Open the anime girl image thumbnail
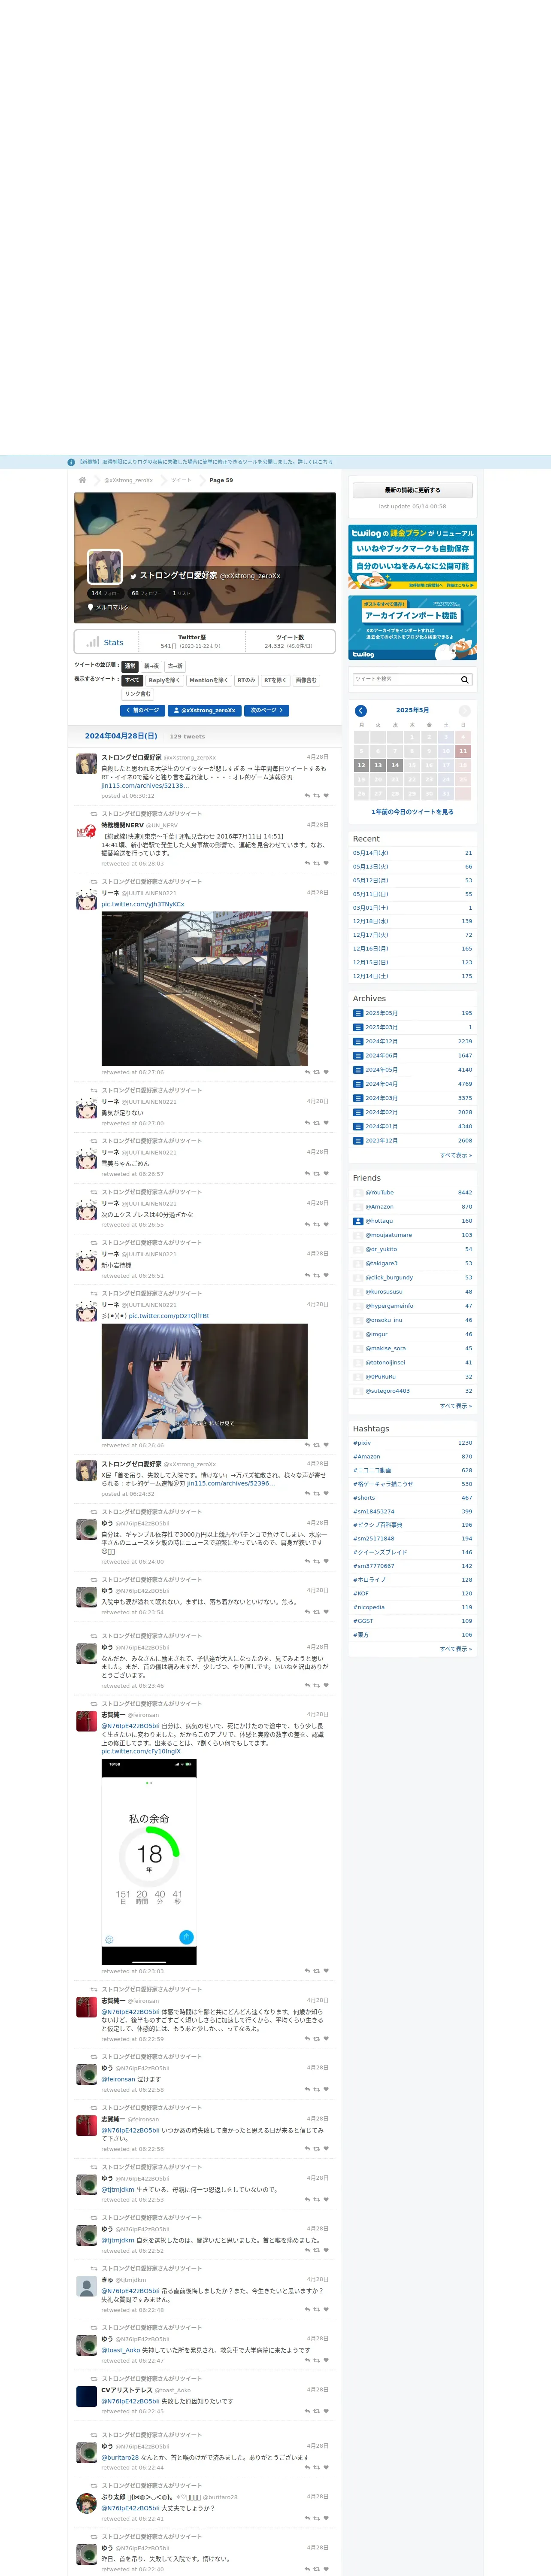The width and height of the screenshot is (551, 2576). coord(204,1382)
